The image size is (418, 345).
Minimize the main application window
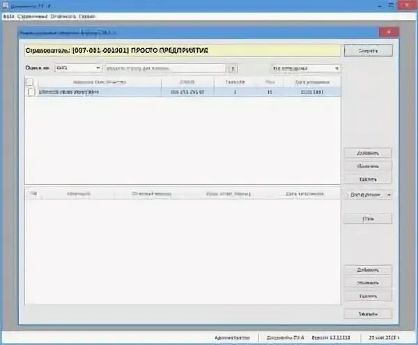[380, 6]
